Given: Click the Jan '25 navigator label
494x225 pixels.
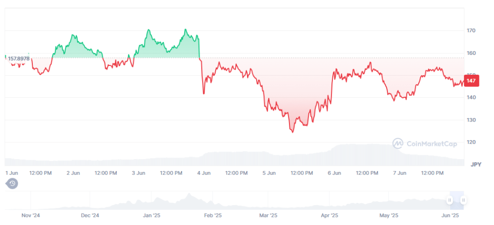Looking at the screenshot, I should pyautogui.click(x=152, y=215).
